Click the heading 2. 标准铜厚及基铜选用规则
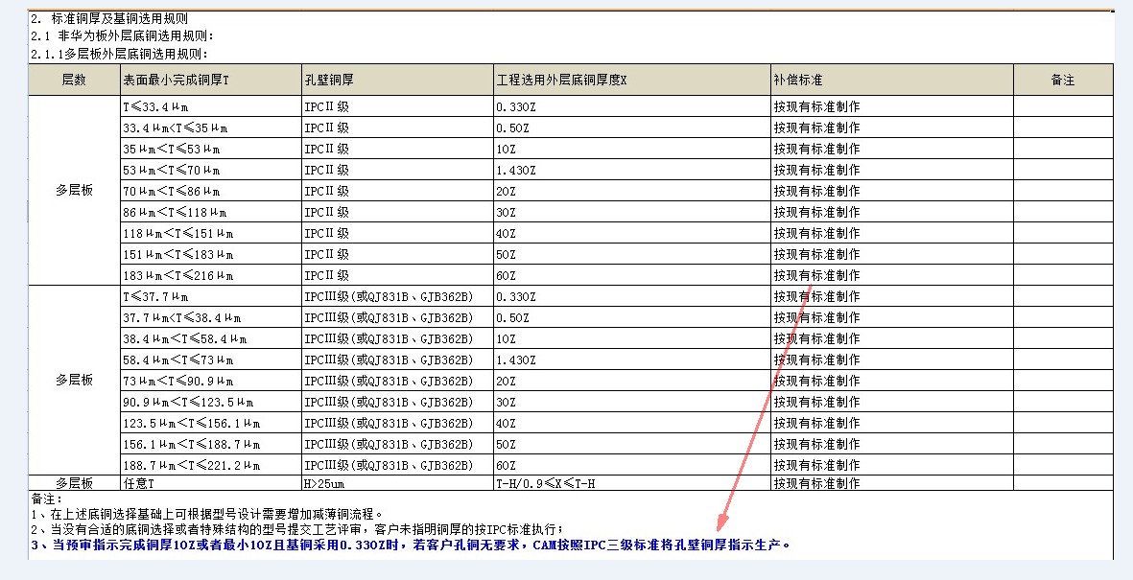This screenshot has width=1133, height=580. click(109, 19)
